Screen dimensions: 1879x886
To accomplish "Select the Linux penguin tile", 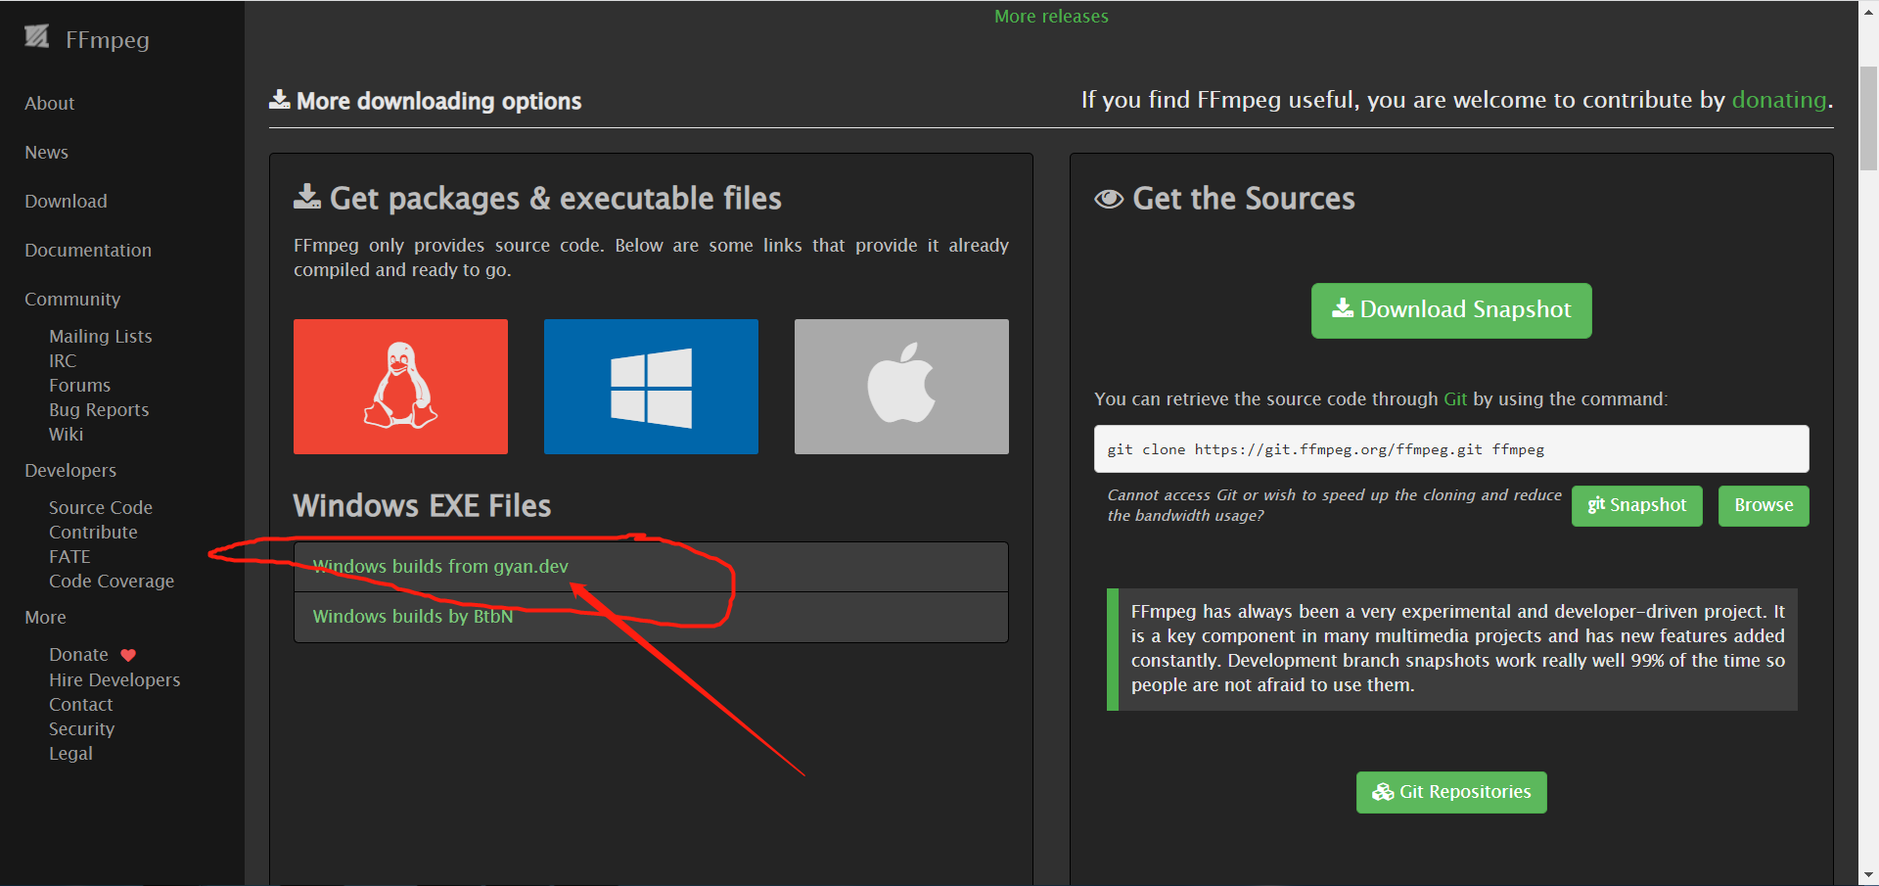I will 400,386.
